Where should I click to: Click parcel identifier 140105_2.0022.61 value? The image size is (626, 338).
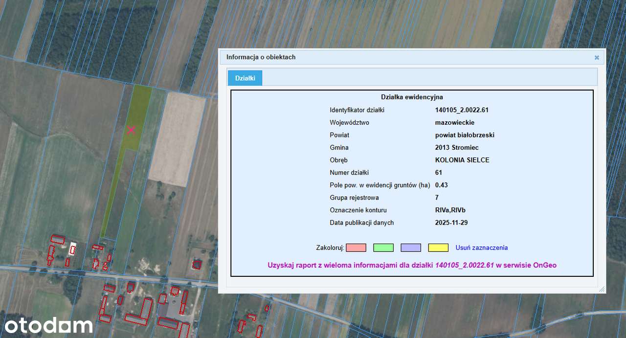462,110
